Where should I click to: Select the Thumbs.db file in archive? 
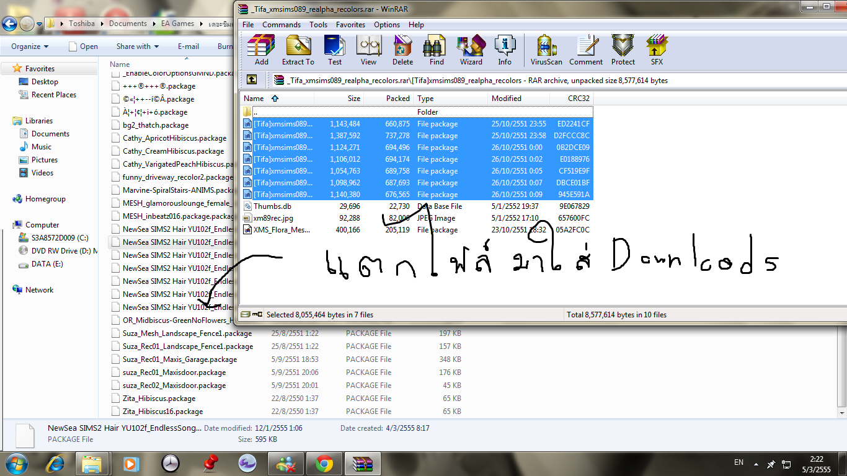pyautogui.click(x=417, y=206)
